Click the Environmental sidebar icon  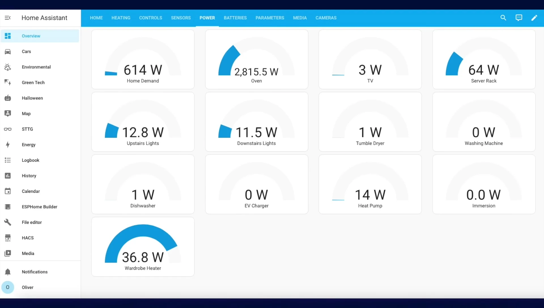coord(8,67)
